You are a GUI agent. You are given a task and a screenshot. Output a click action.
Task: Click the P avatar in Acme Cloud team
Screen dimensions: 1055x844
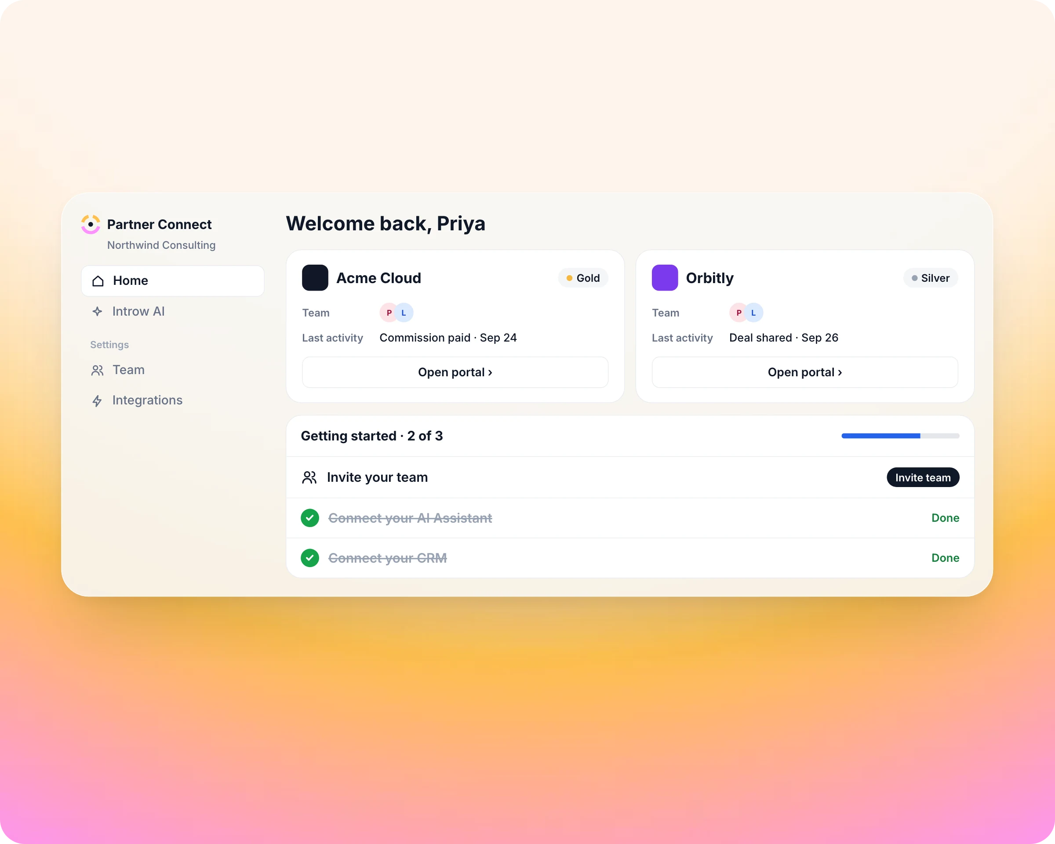(x=389, y=313)
